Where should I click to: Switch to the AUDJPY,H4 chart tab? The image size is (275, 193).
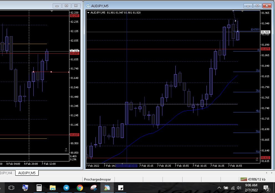(6, 173)
